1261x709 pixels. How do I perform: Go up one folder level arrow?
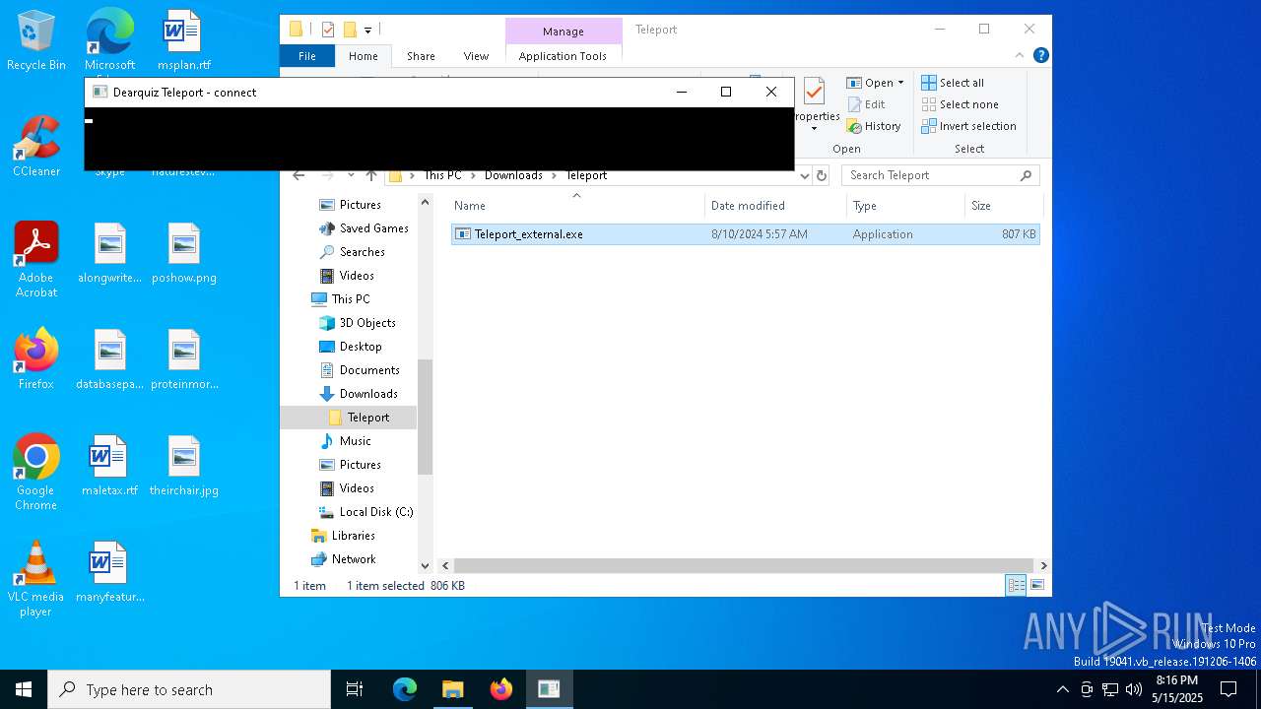[371, 175]
